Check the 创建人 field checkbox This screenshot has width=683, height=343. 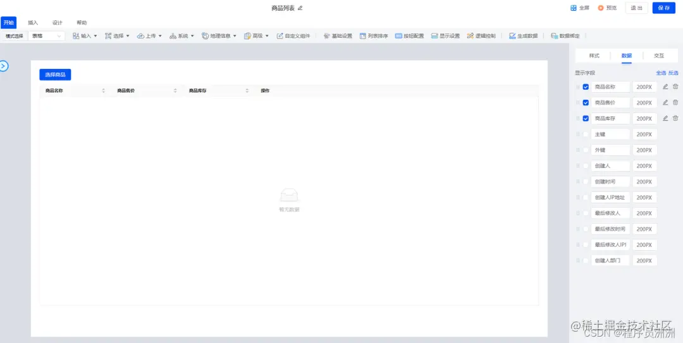coord(586,166)
